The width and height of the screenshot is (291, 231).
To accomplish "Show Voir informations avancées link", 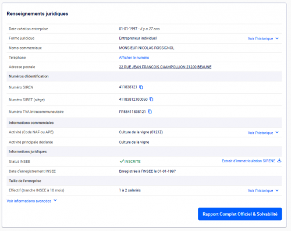I will coord(29,201).
